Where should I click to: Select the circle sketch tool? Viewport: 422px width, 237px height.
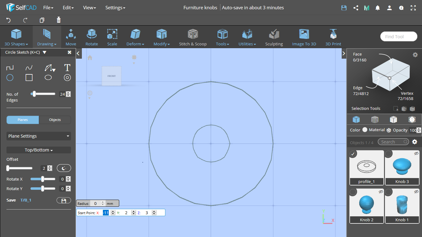pyautogui.click(x=10, y=77)
